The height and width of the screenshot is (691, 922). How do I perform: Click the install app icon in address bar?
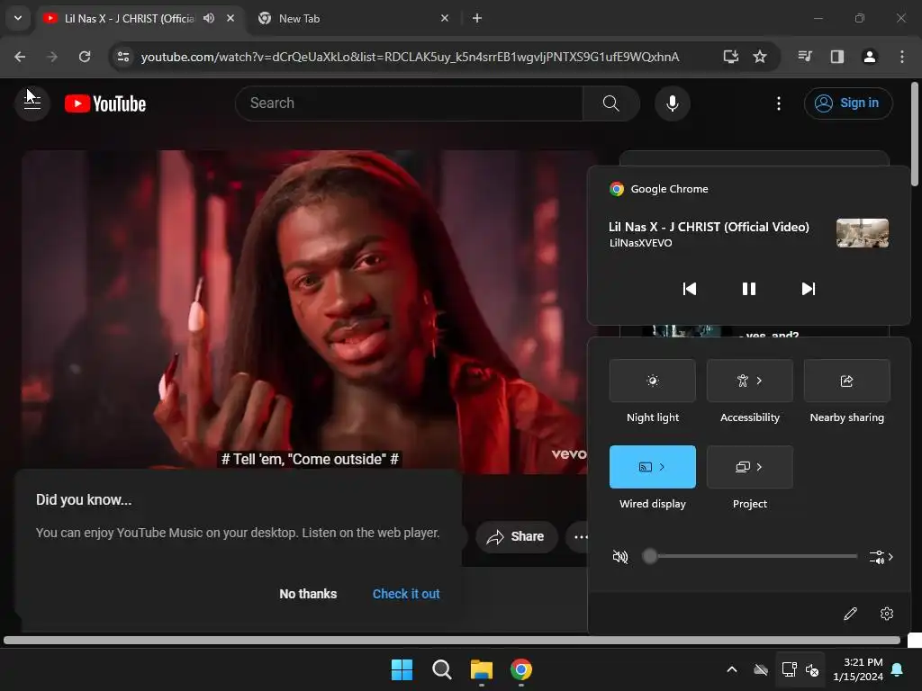(x=730, y=57)
